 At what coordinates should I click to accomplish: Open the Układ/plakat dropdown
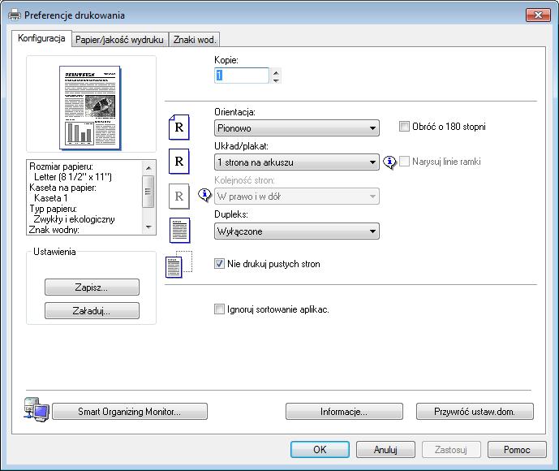[297, 162]
